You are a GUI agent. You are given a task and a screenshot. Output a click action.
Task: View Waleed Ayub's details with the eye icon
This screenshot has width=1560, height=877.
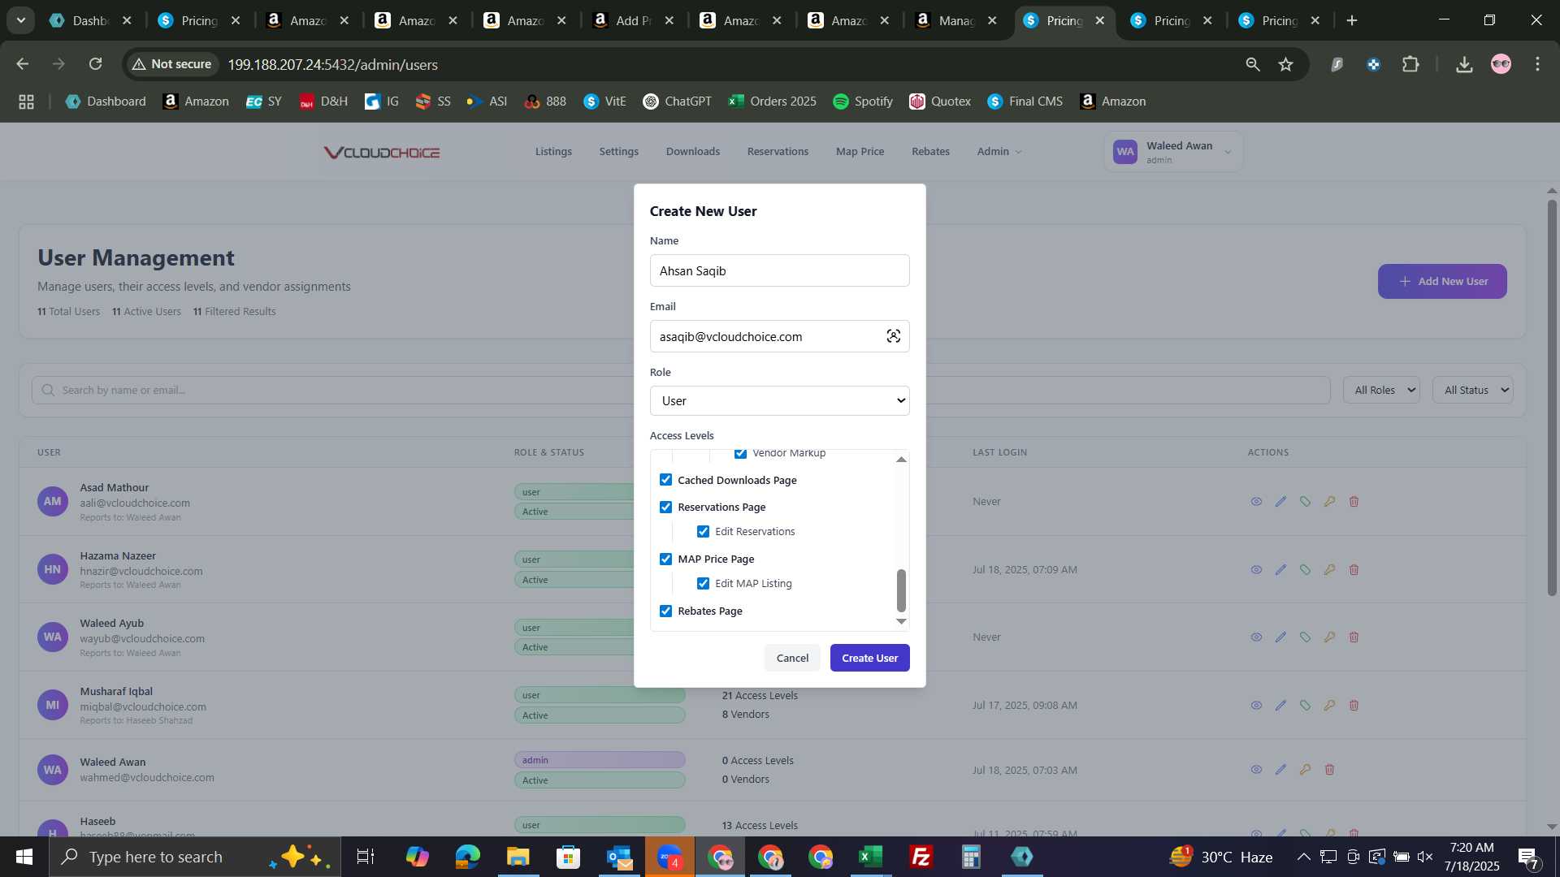[1256, 637]
